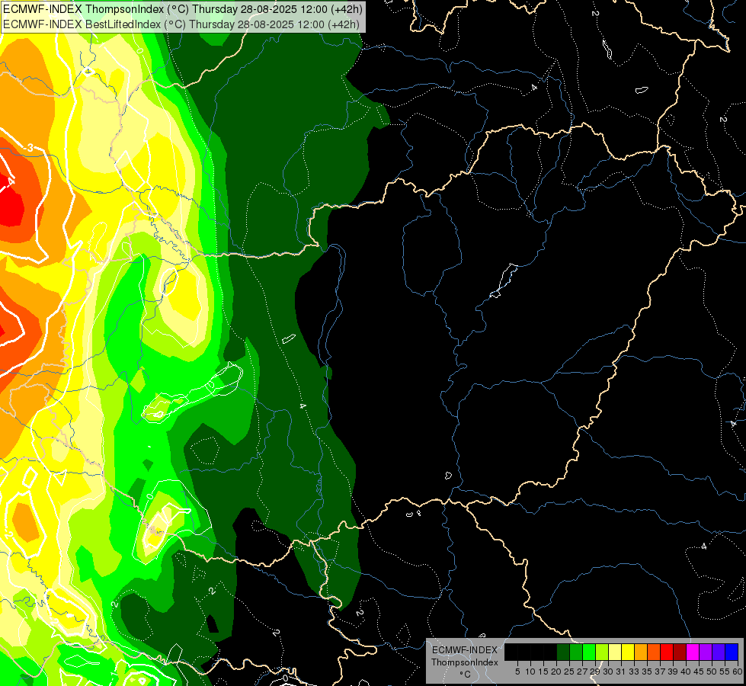Click the legend tick value 27

pos(582,672)
